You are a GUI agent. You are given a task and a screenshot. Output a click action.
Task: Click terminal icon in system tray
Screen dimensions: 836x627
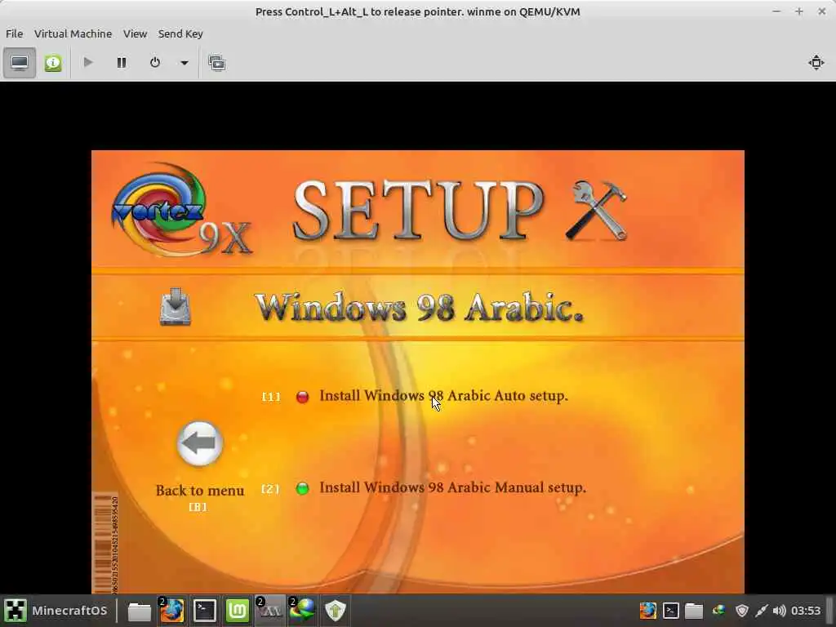pyautogui.click(x=671, y=611)
